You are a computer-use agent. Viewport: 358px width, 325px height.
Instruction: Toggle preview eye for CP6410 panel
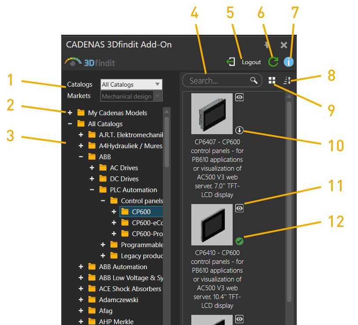(239, 208)
